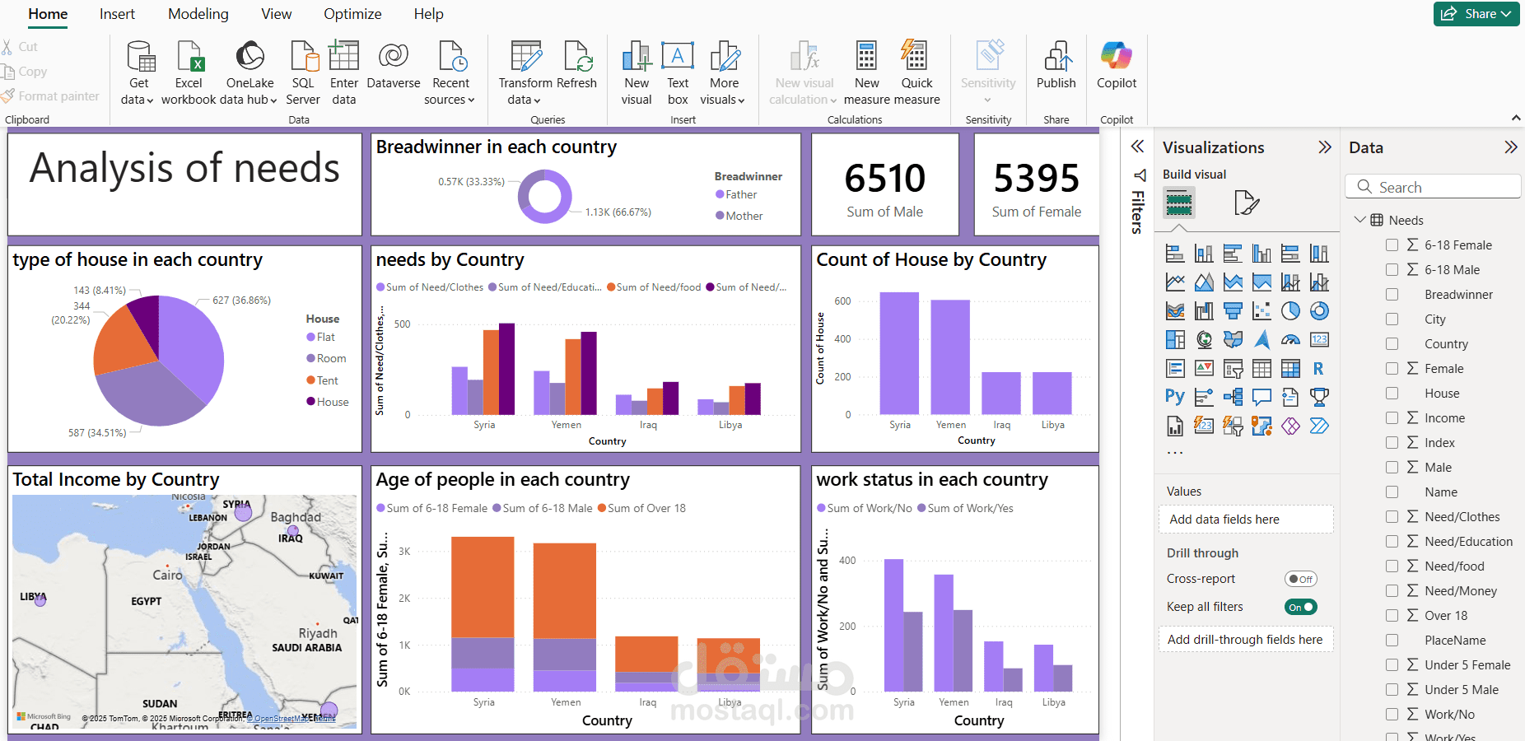Click the Publish icon
1525x741 pixels.
(x=1057, y=57)
